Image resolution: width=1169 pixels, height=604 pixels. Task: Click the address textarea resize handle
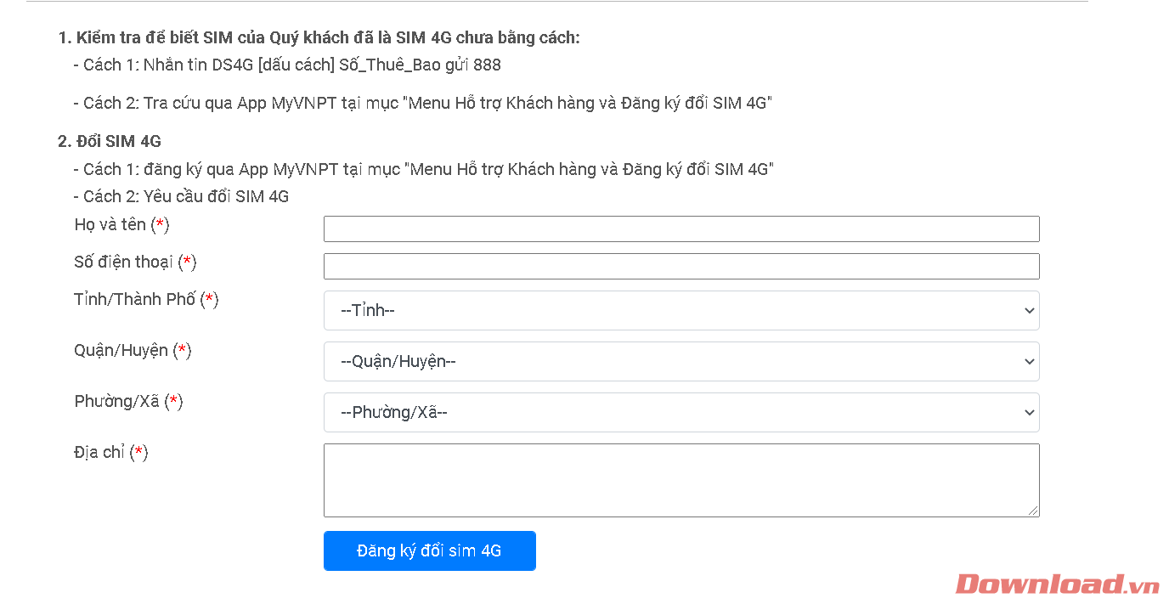pyautogui.click(x=1033, y=511)
